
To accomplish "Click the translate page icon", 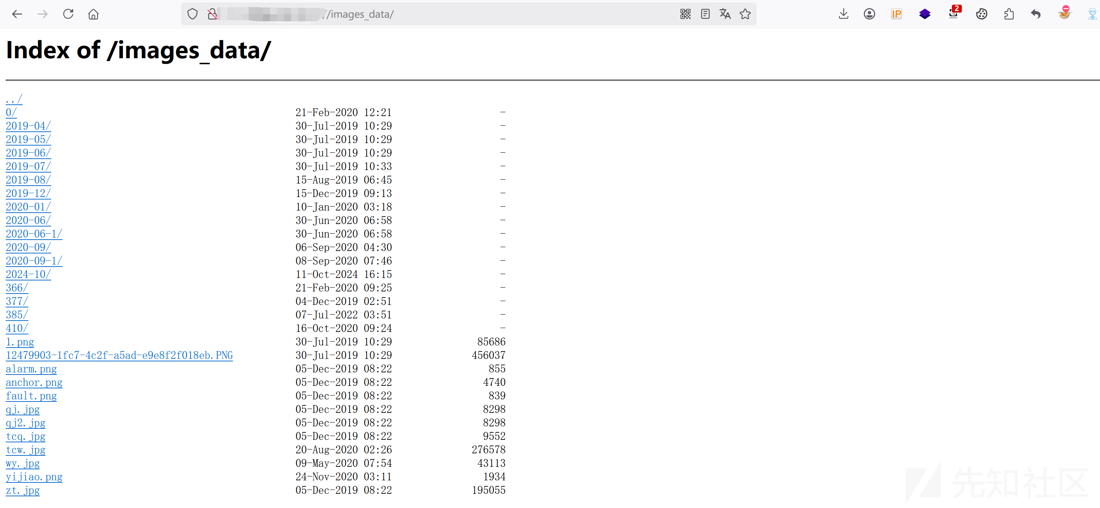I will tap(725, 14).
